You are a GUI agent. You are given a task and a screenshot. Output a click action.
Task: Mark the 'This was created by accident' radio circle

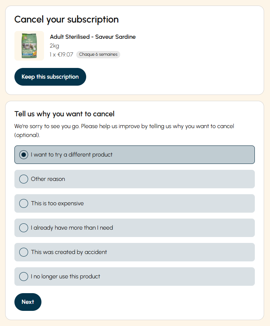click(24, 252)
